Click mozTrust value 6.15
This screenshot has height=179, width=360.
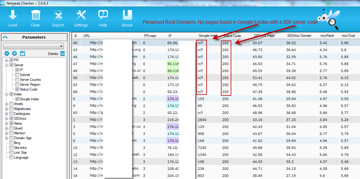tap(345, 78)
